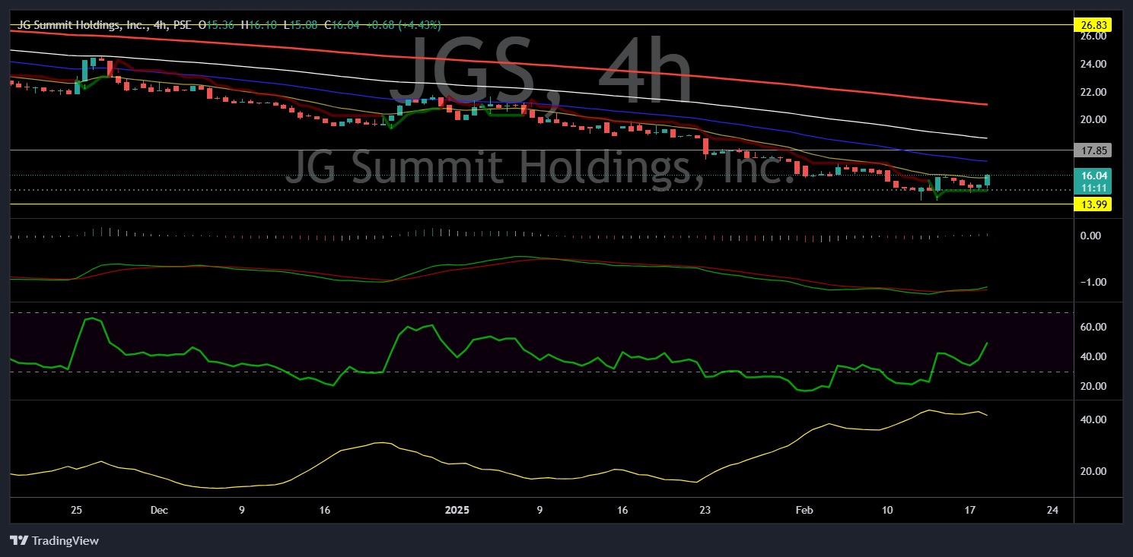Select the yellow 26.83 price level label
The image size is (1133, 557).
click(x=1093, y=24)
